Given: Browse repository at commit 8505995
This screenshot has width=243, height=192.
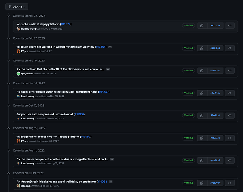Looking at the screenshot, I should click(230, 183).
